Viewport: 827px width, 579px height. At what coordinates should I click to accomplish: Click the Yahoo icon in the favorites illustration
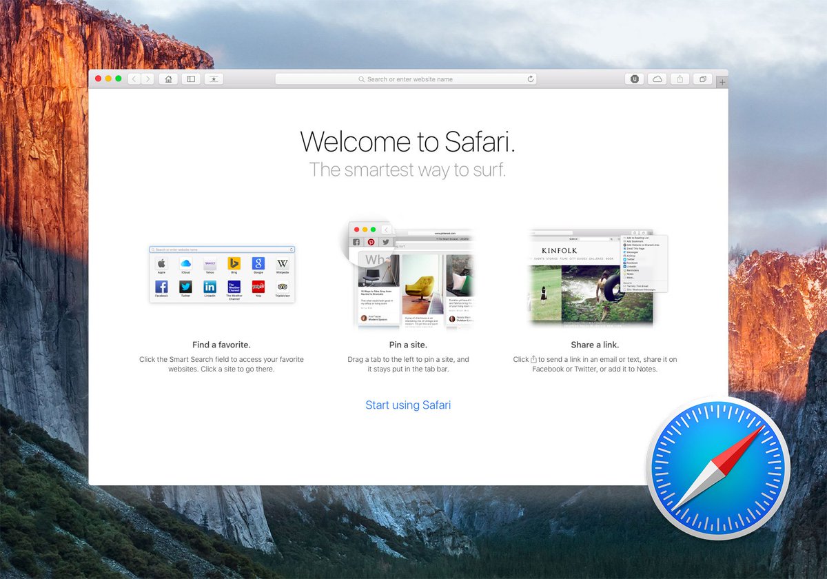(210, 263)
